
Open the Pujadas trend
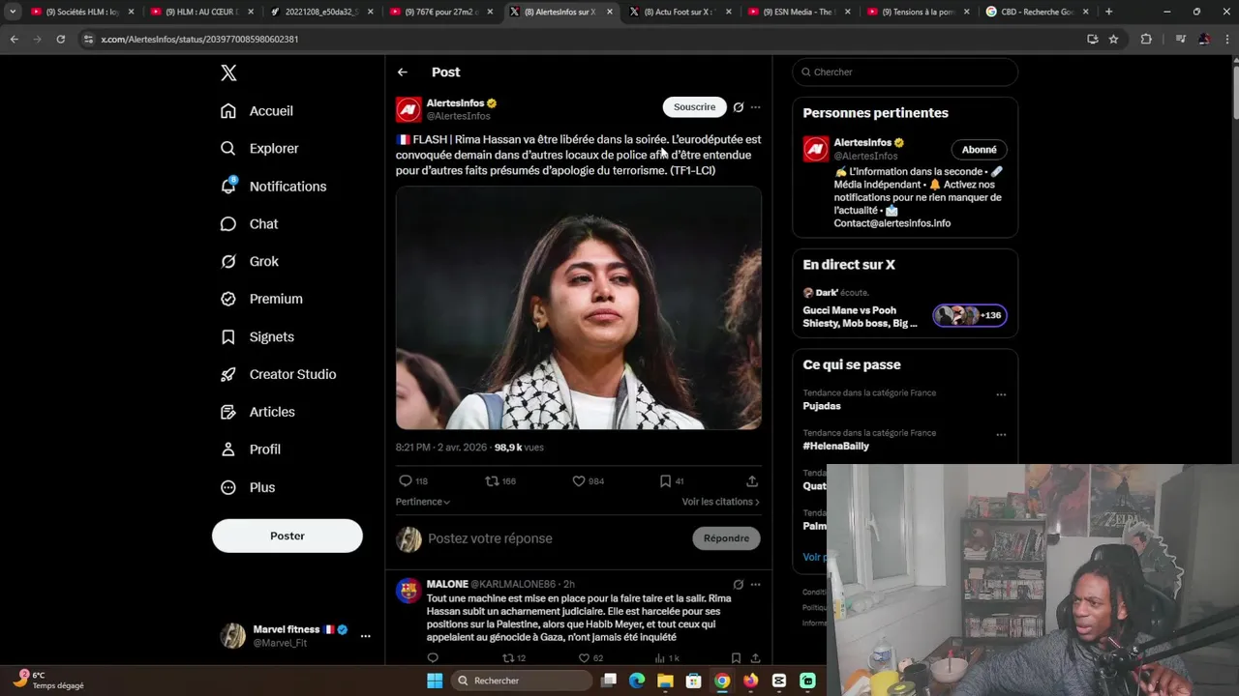click(x=822, y=407)
